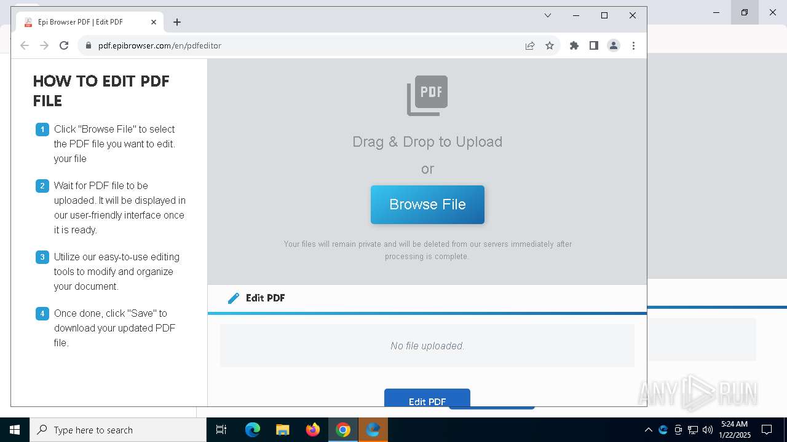787x442 pixels.
Task: Click the share this page icon
Action: [x=530, y=45]
